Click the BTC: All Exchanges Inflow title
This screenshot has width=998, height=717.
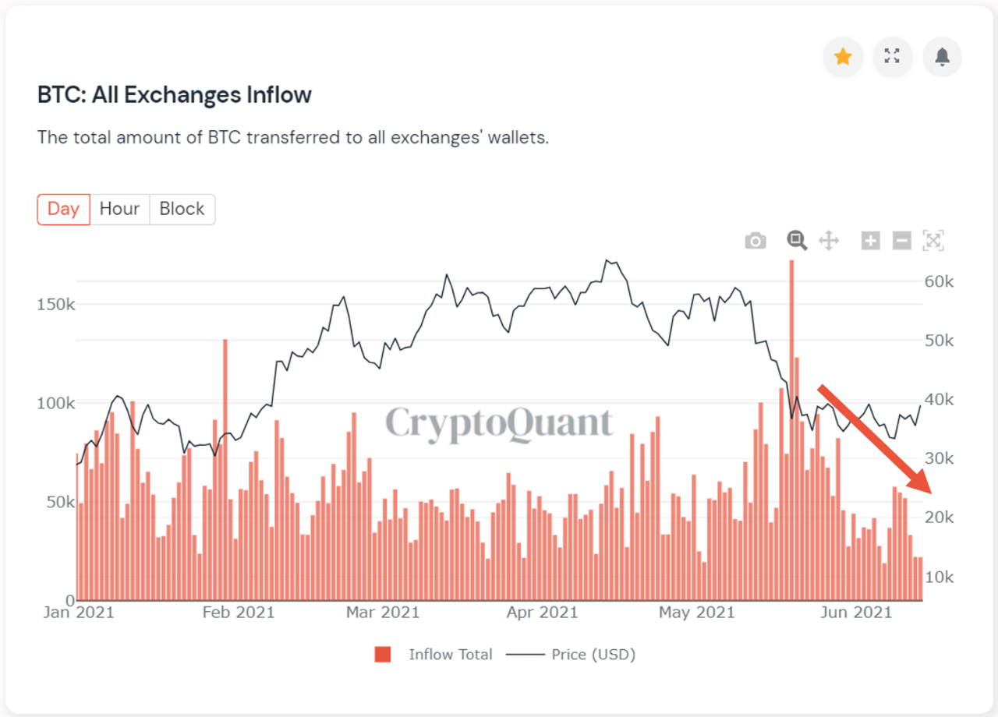(173, 94)
